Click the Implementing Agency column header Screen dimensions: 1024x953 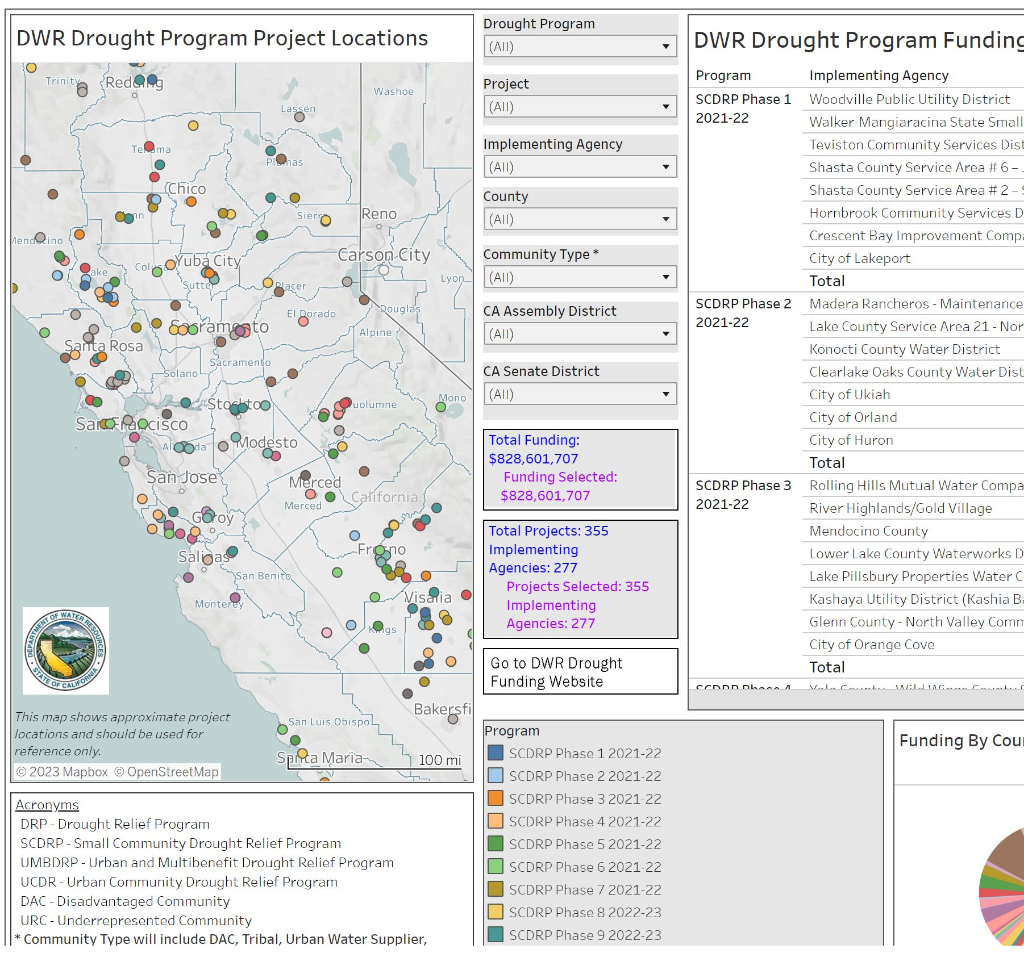pyautogui.click(x=879, y=76)
